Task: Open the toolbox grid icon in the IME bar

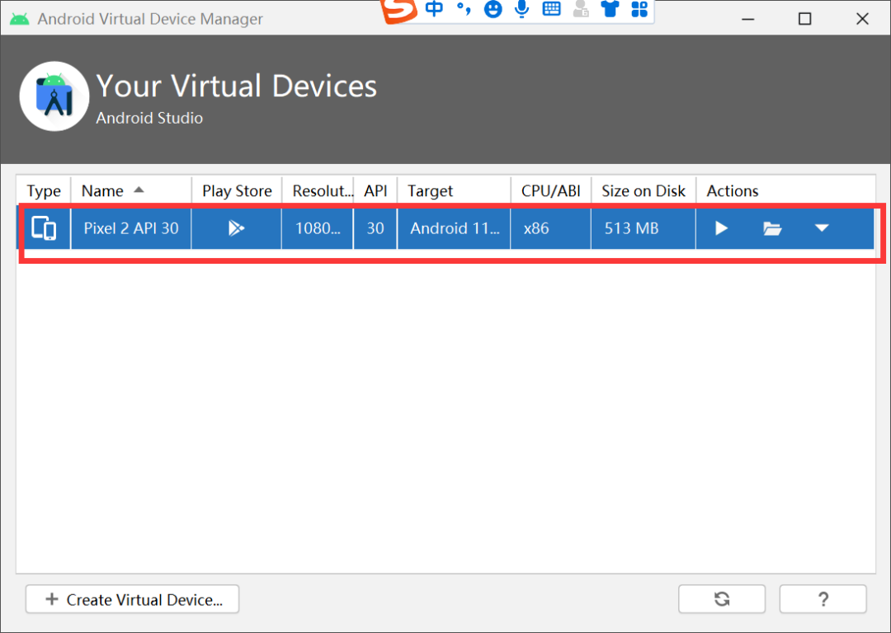Action: [639, 9]
